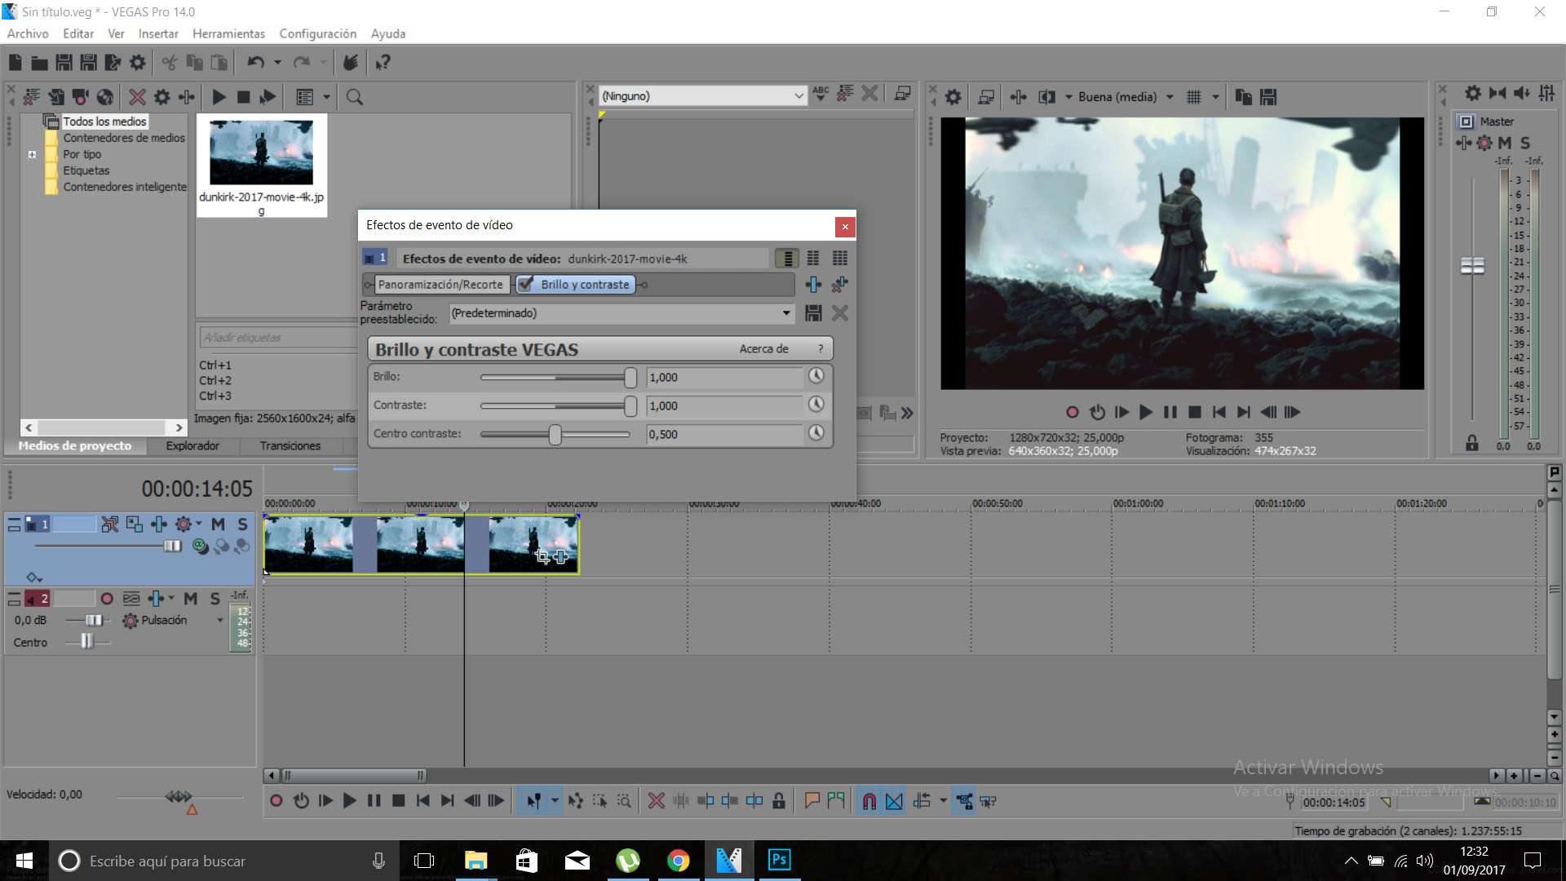Open undo history dropdown arrow
Viewport: 1566px width, 881px height.
[277, 62]
